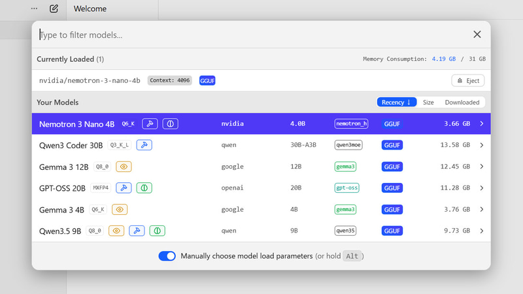The width and height of the screenshot is (523, 294).
Task: Close the model picker with the X
Action: (x=477, y=35)
